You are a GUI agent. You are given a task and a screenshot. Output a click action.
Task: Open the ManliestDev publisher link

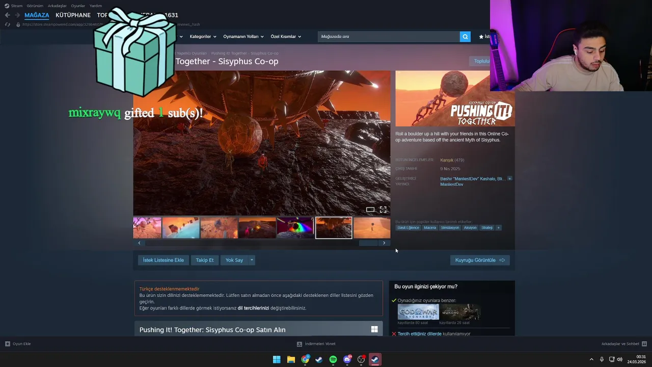click(452, 185)
